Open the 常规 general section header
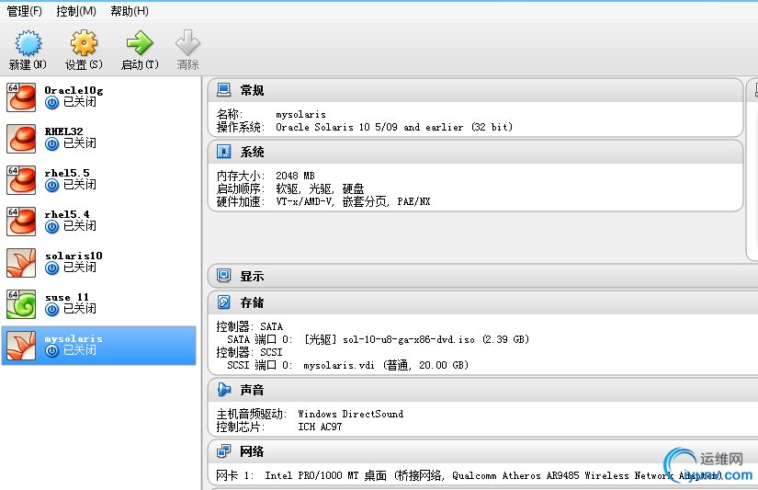 click(475, 90)
